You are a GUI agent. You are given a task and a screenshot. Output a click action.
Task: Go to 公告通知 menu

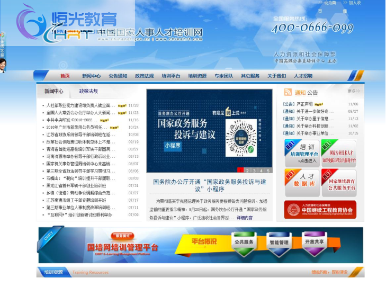pos(118,76)
